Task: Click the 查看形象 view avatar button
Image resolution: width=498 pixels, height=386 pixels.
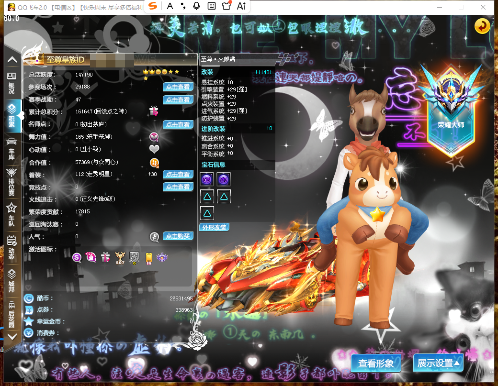Action: click(376, 363)
